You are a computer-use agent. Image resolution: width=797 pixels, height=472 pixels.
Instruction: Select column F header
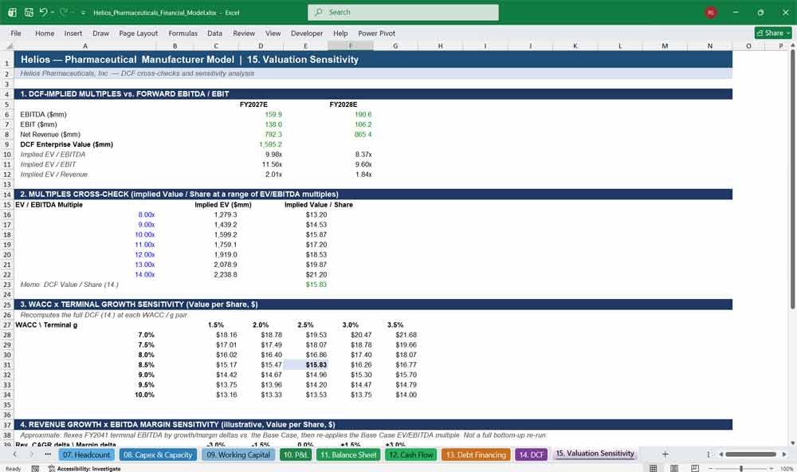(351, 45)
